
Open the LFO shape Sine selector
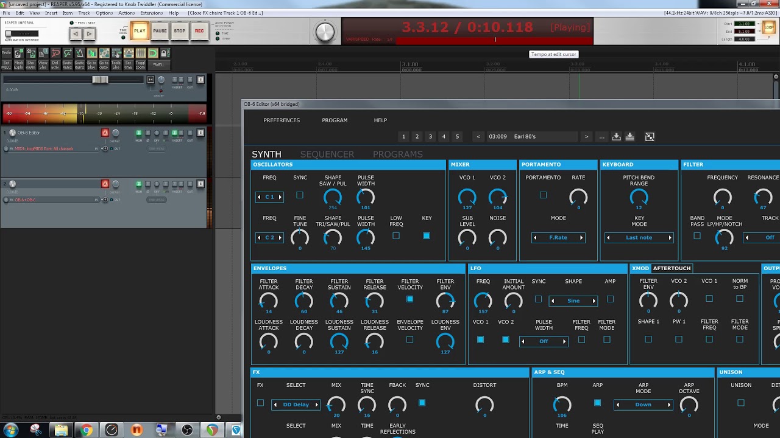[573, 301]
